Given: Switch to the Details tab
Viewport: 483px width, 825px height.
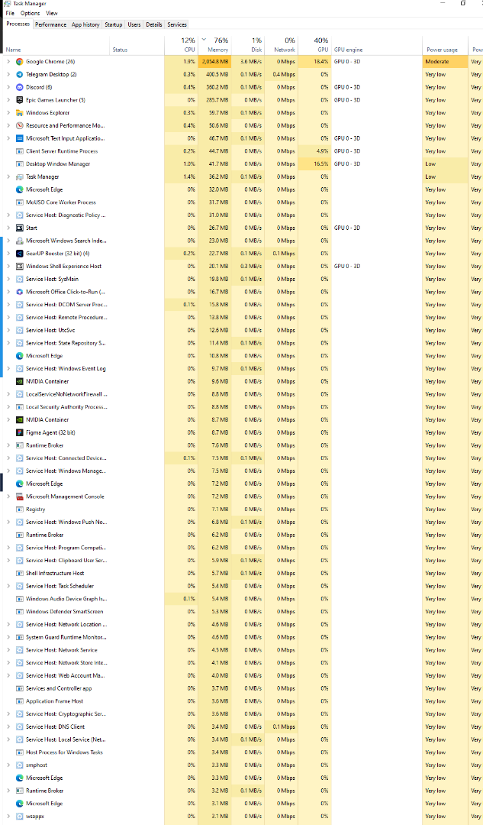Looking at the screenshot, I should point(154,24).
